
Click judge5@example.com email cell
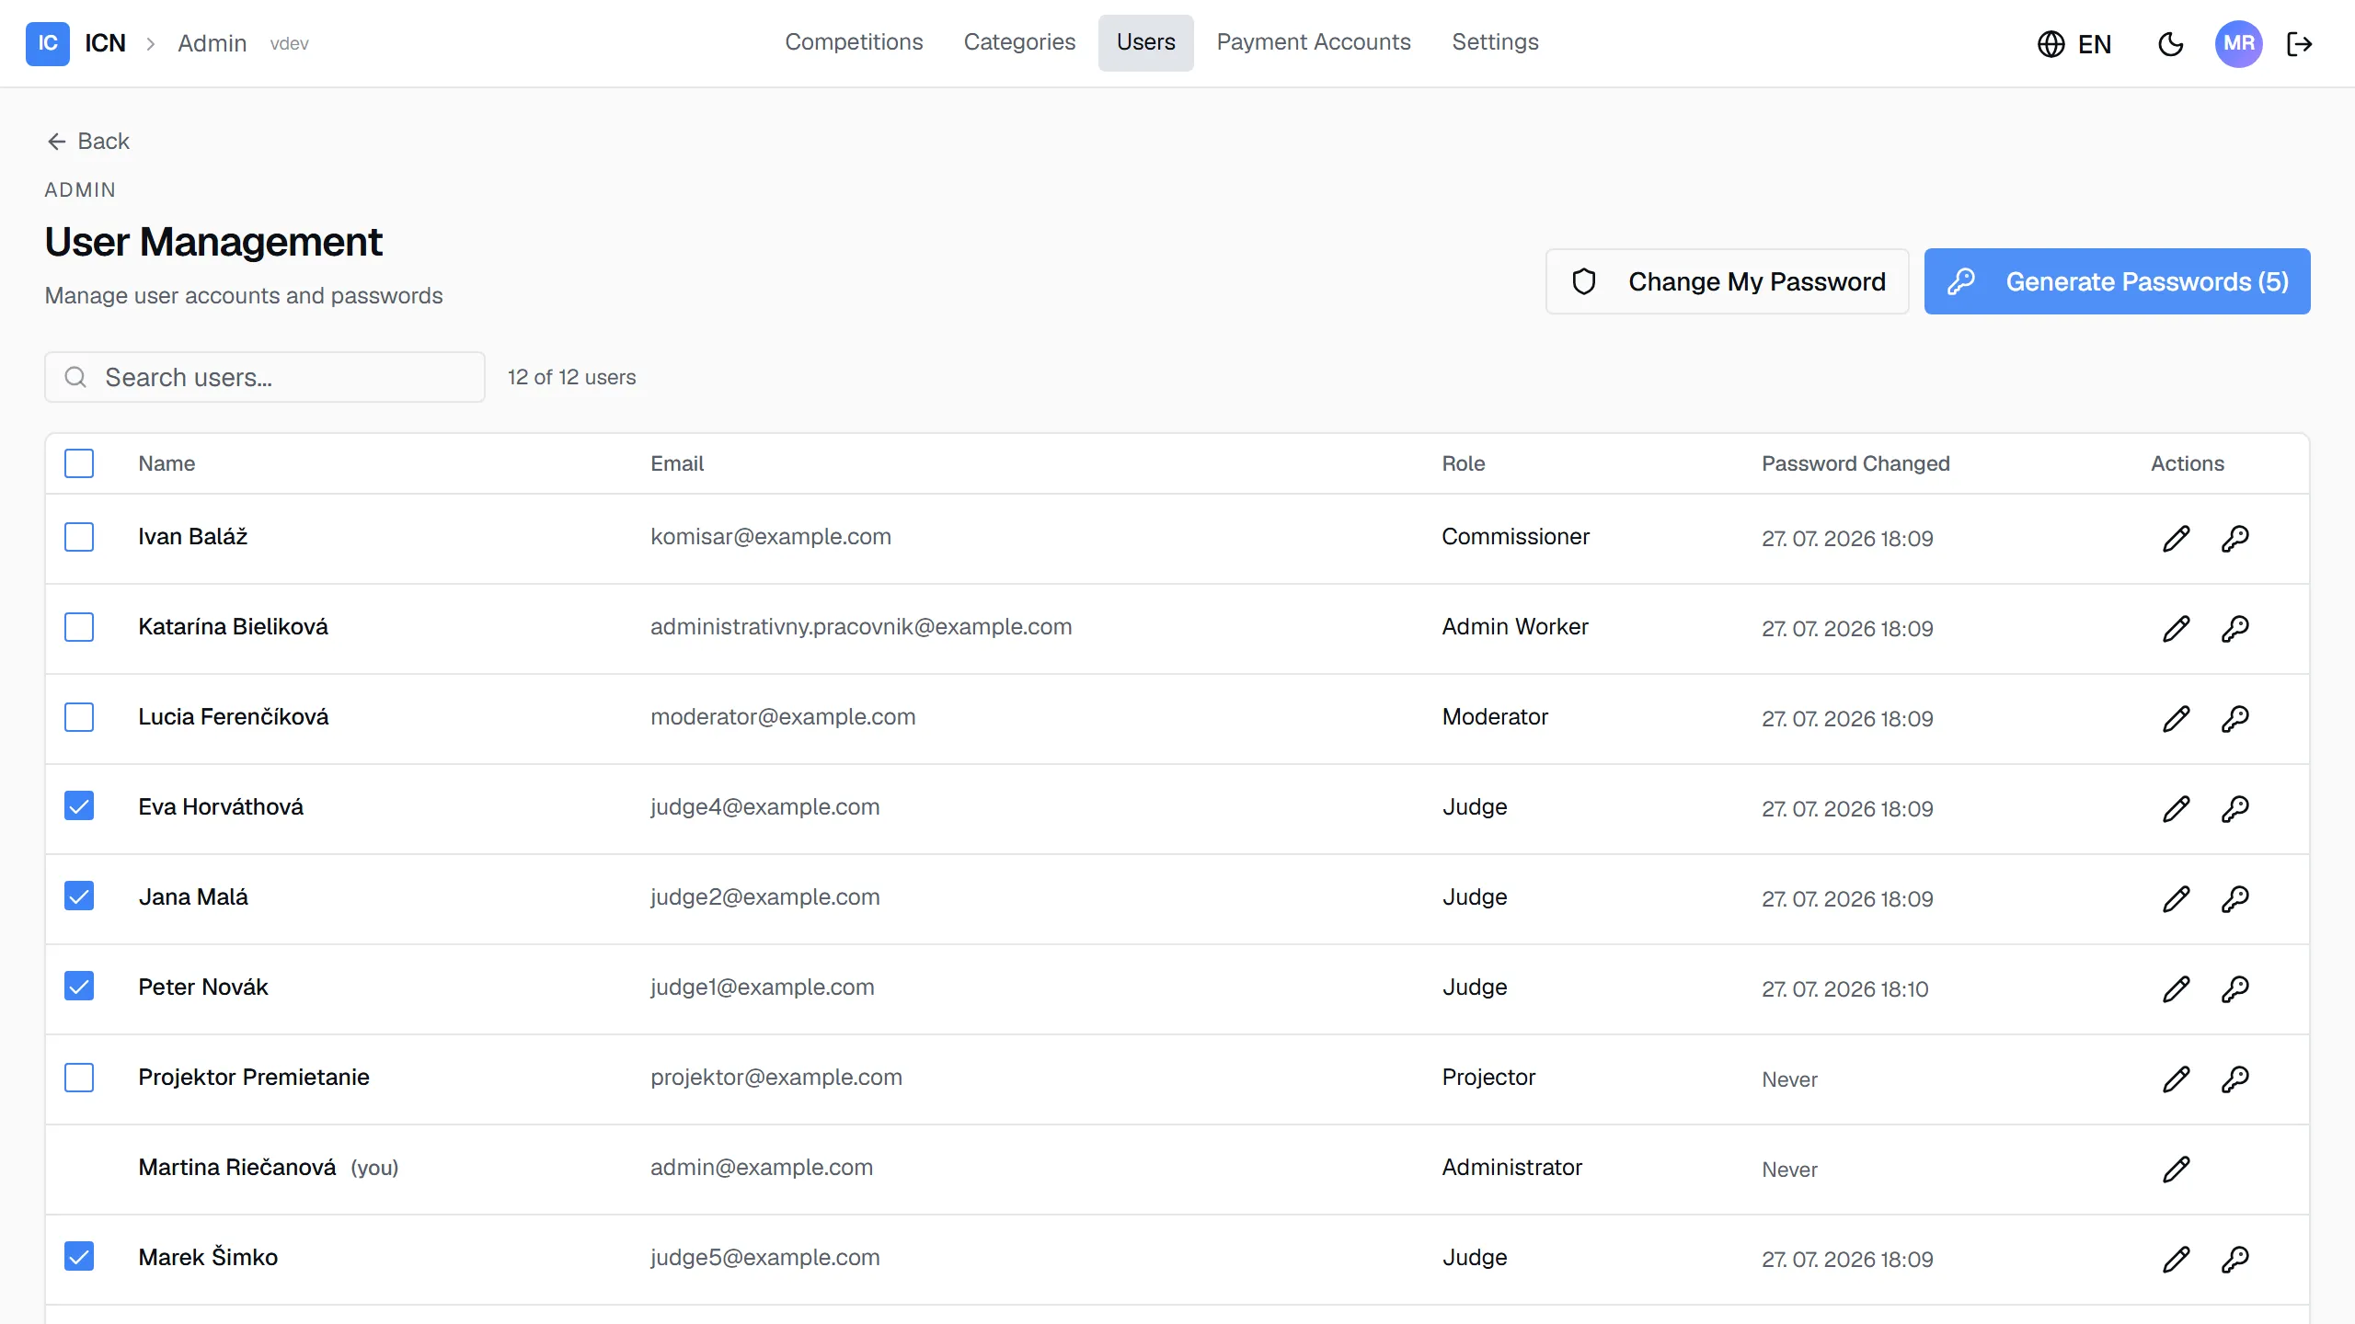[764, 1258]
